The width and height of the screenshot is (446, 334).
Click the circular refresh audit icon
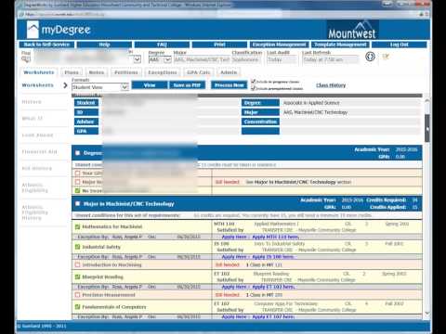370,57
